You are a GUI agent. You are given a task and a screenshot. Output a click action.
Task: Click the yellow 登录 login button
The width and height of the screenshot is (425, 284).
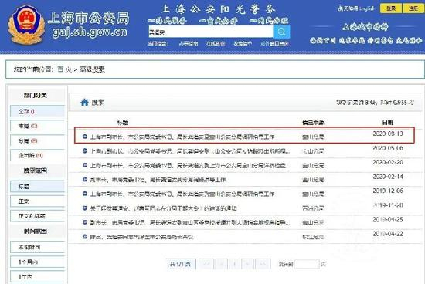point(391,8)
